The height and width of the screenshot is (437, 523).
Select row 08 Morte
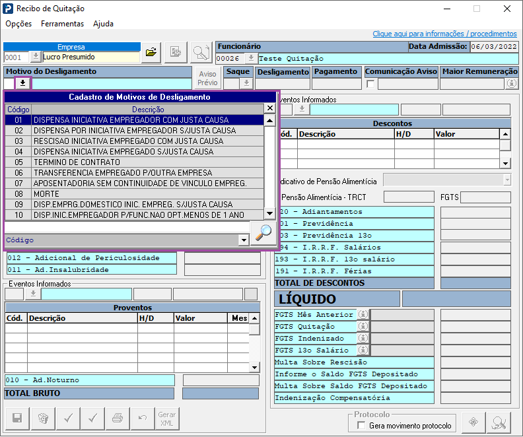coord(135,194)
